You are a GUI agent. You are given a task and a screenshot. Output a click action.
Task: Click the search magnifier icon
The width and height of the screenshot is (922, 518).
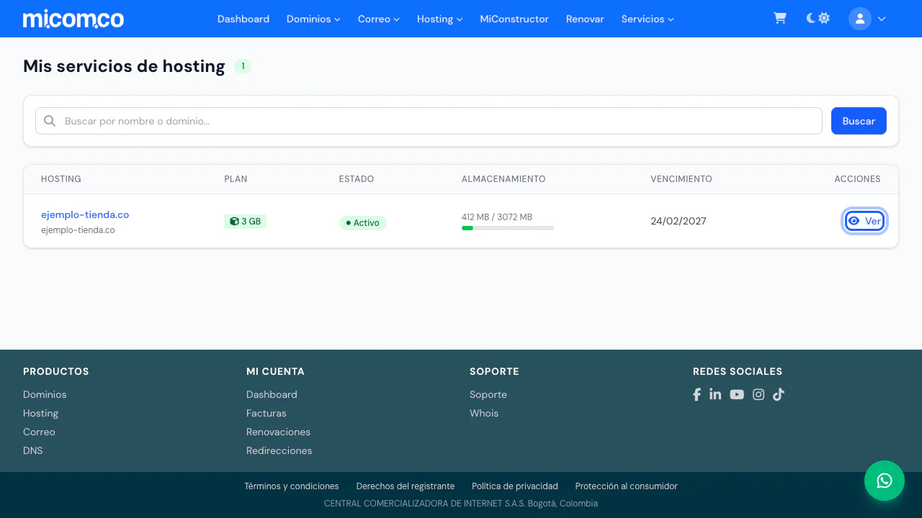[50, 121]
